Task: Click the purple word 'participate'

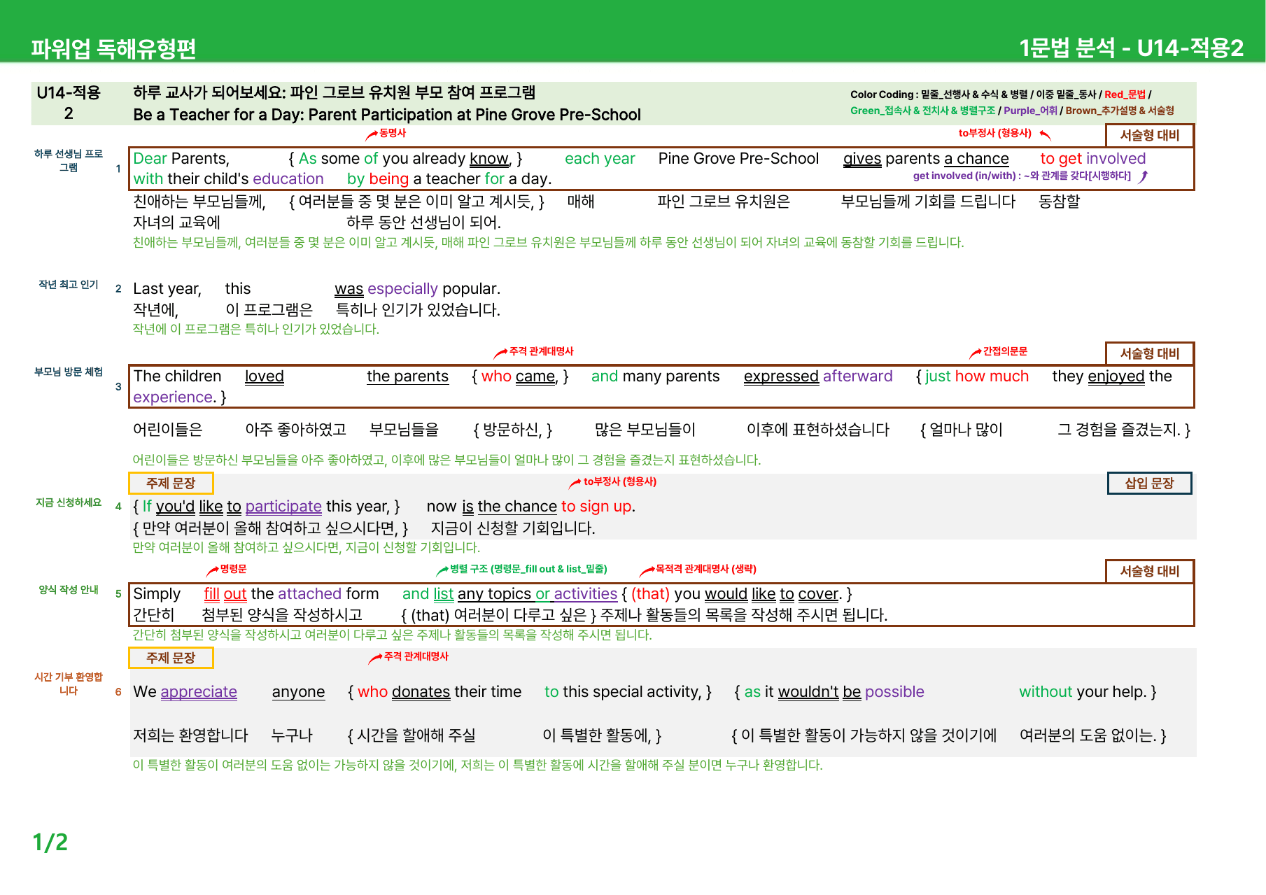Action: point(283,507)
